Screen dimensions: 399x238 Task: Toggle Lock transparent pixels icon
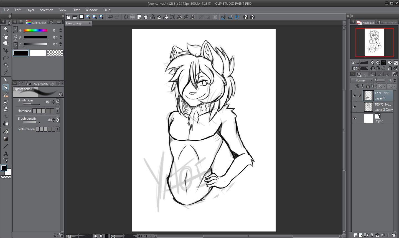click(x=373, y=86)
